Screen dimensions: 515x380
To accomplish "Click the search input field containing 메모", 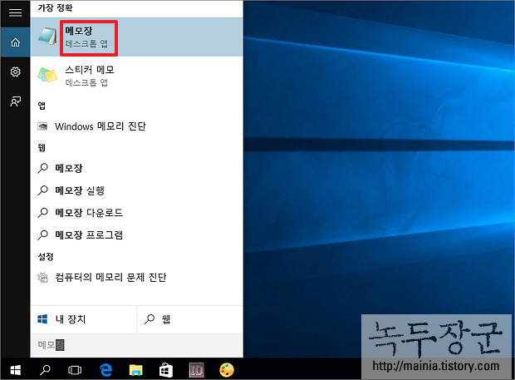I will (x=136, y=345).
